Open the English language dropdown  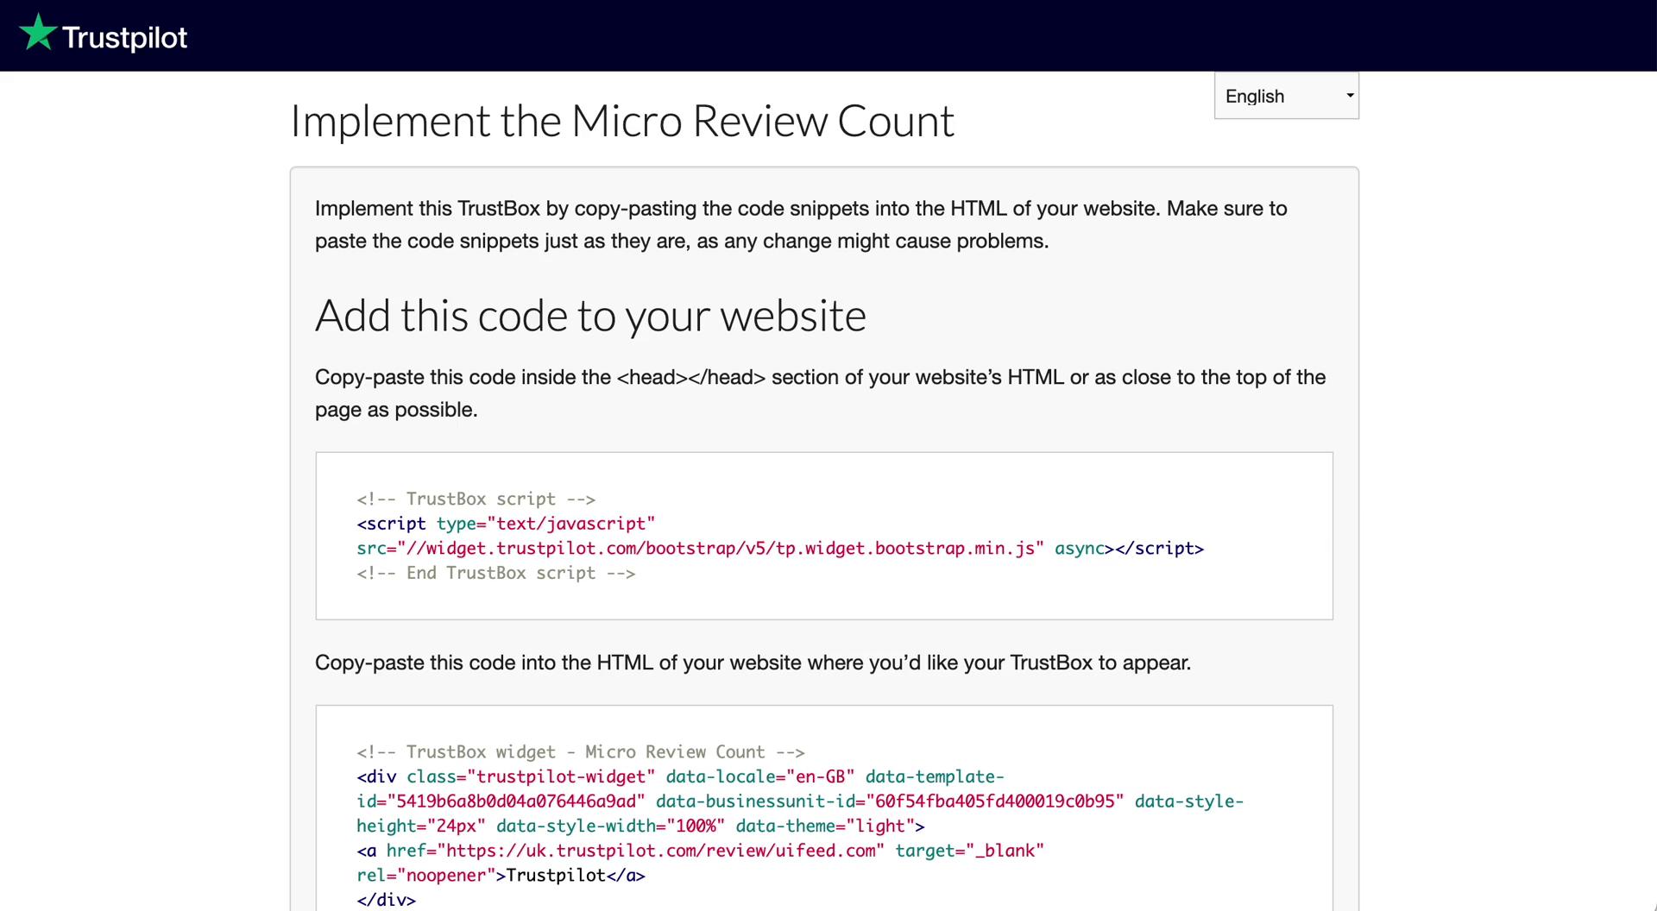pos(1286,96)
